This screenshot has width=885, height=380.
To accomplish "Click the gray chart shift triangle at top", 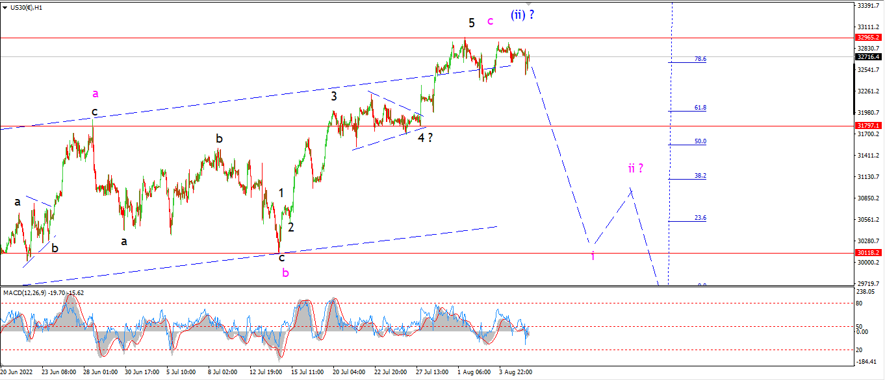I will coord(529,4).
